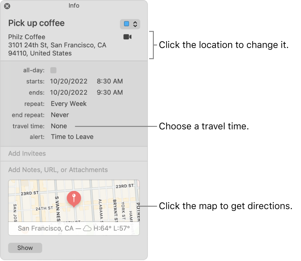Open the repeat Every Week dropdown
Viewport: 301px width, 261px height.
(69, 104)
